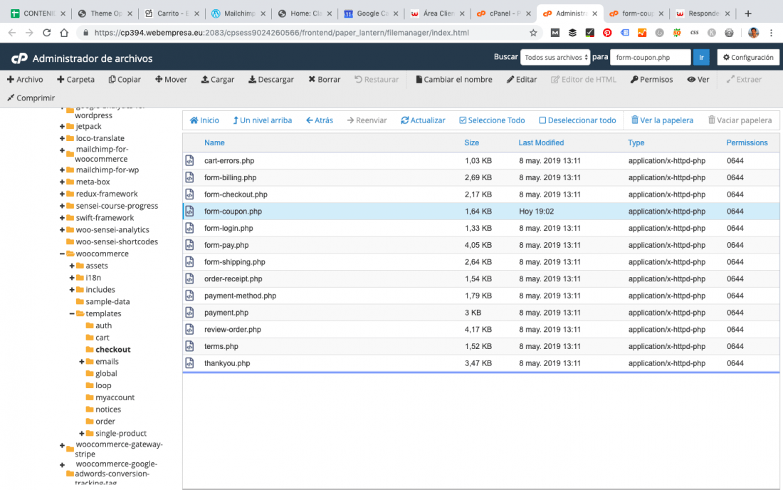
Task: Create a new folder with Carpeta
Action: pyautogui.click(x=76, y=80)
